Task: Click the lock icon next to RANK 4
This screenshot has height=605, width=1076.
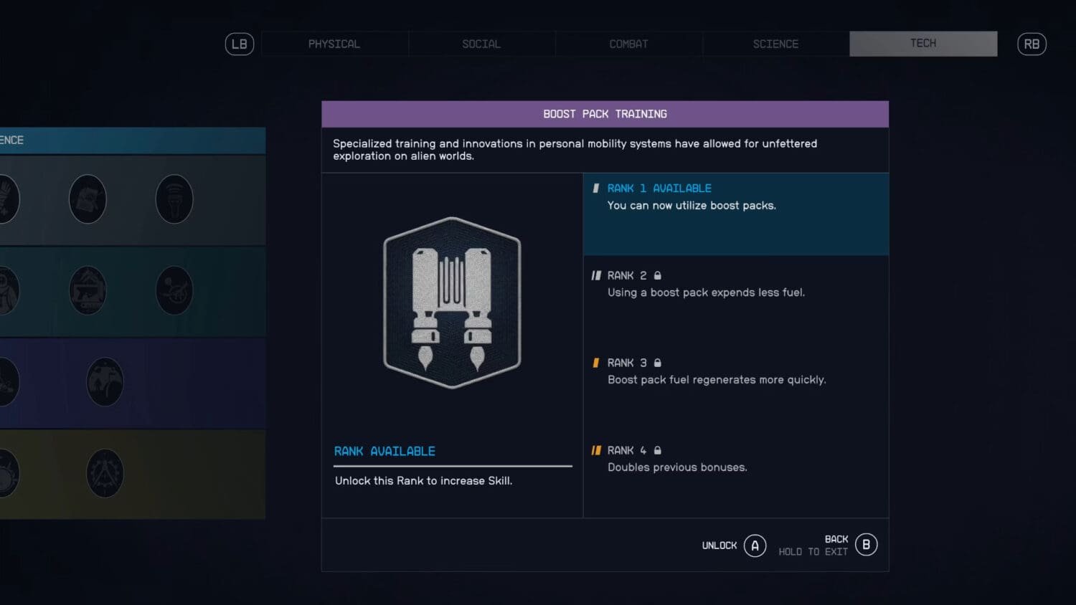Action: (x=657, y=450)
